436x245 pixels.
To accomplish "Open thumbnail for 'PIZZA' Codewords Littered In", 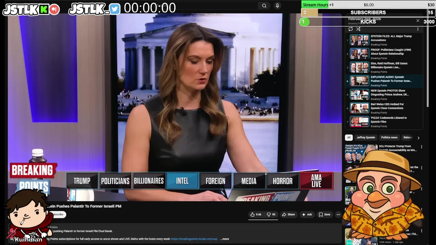I will click(359, 121).
